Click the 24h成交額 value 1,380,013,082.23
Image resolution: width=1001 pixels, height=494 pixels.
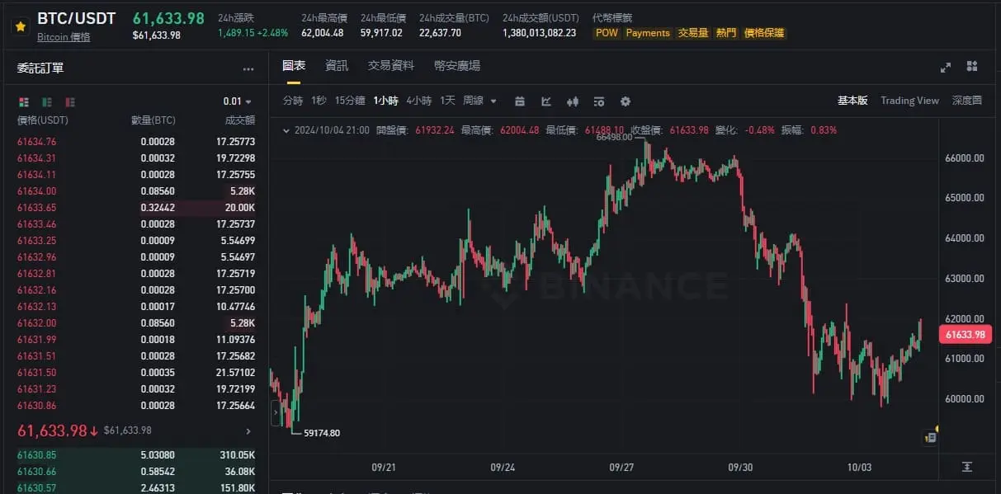[x=540, y=33]
